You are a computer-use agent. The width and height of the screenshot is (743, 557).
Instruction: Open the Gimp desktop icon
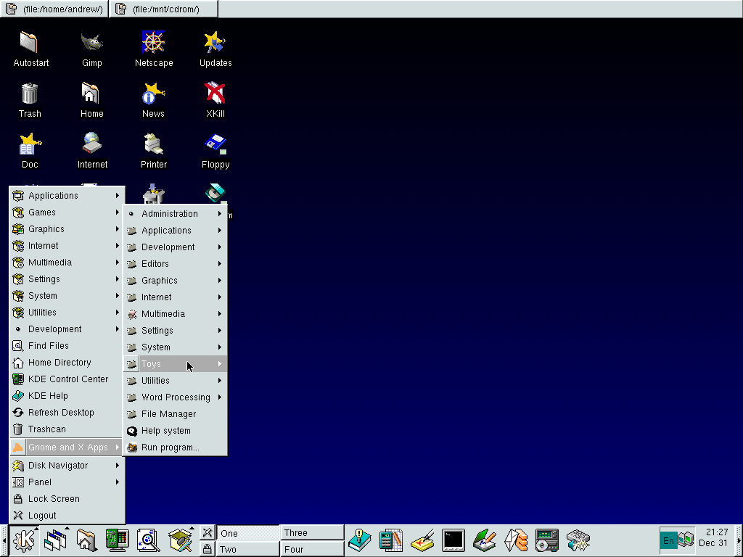(91, 44)
